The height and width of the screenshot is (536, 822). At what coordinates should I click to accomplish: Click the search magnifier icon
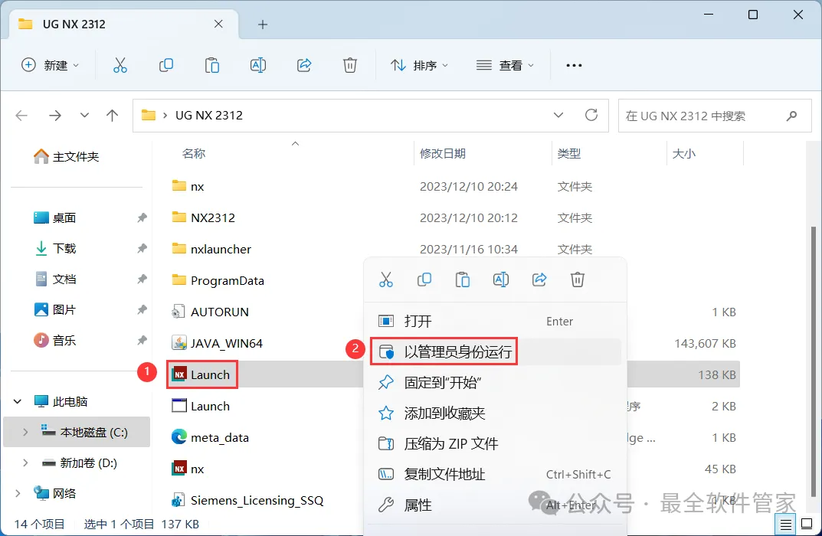click(x=791, y=116)
